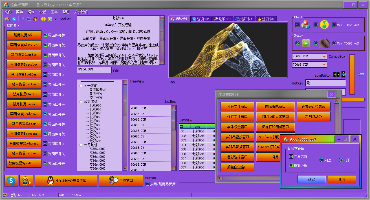This screenshot has height=200, width=370.
Task: Uncheck the checkbox next to 禁用恢复Edit
Action: tap(45, 35)
